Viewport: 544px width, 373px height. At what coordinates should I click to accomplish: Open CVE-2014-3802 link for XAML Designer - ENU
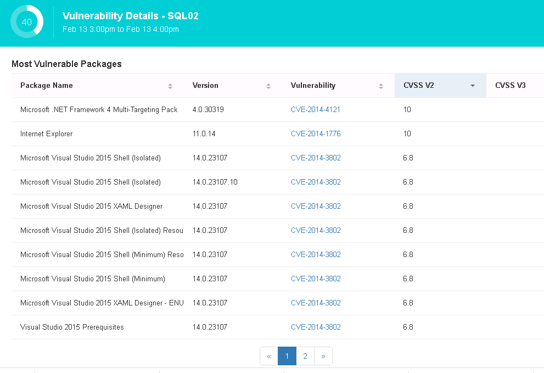[316, 303]
